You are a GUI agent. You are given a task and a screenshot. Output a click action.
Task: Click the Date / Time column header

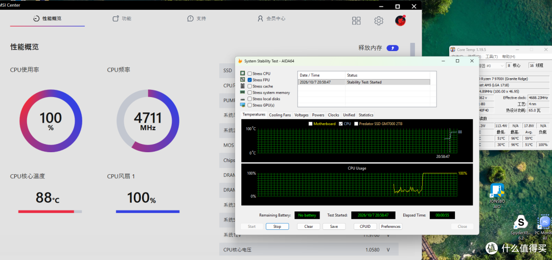coord(321,75)
